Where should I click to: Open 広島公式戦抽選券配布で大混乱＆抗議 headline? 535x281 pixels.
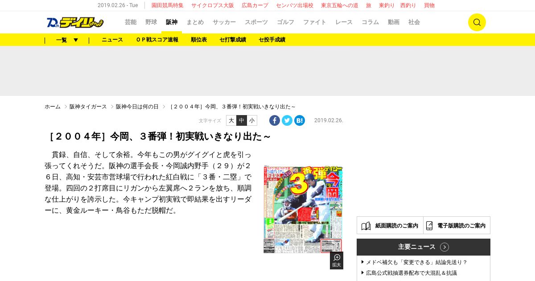tap(411, 273)
